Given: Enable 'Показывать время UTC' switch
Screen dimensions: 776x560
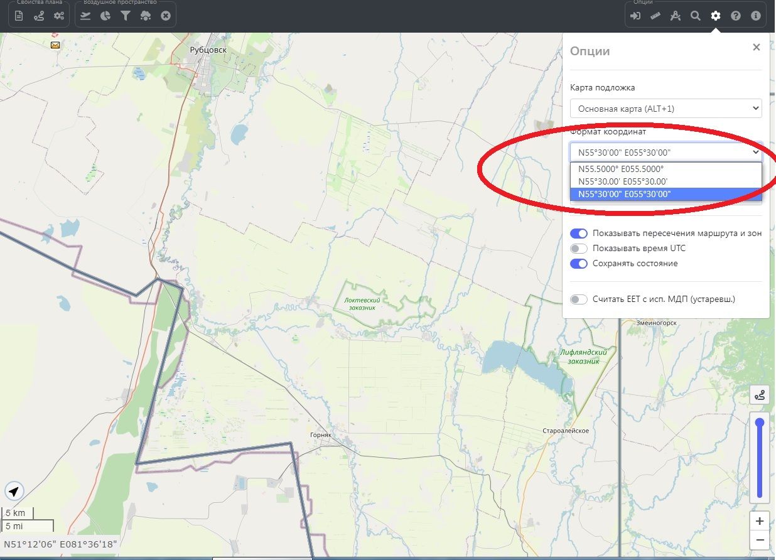Looking at the screenshot, I should tap(578, 249).
